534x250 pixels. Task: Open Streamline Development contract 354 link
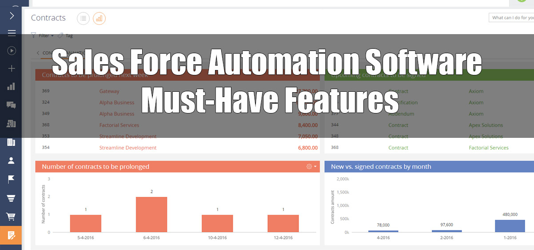pos(128,148)
